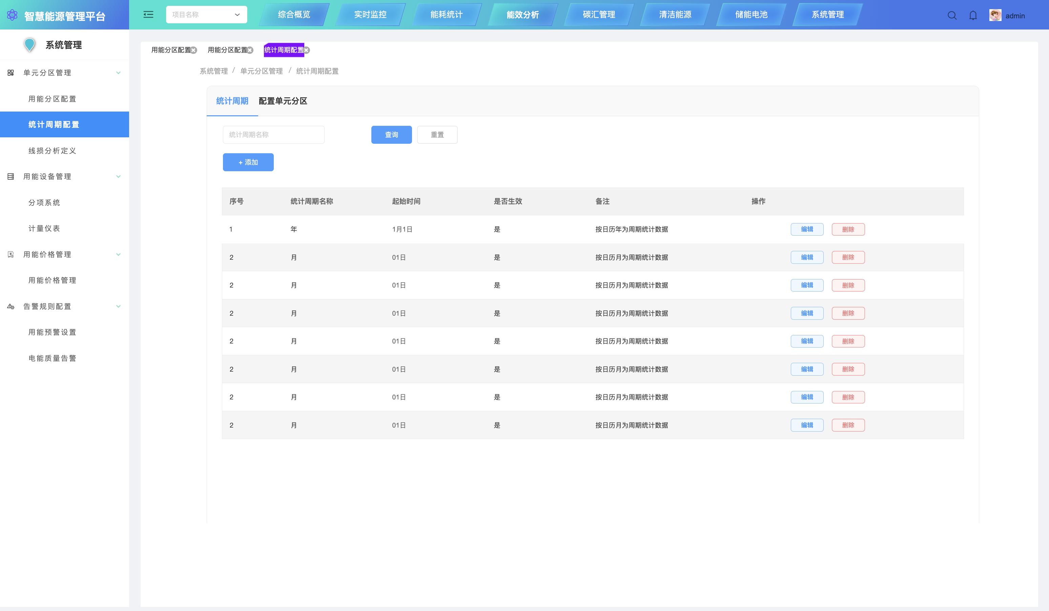Switch to the 配置单元分区 tab
Viewport: 1049px width, 611px height.
(283, 101)
